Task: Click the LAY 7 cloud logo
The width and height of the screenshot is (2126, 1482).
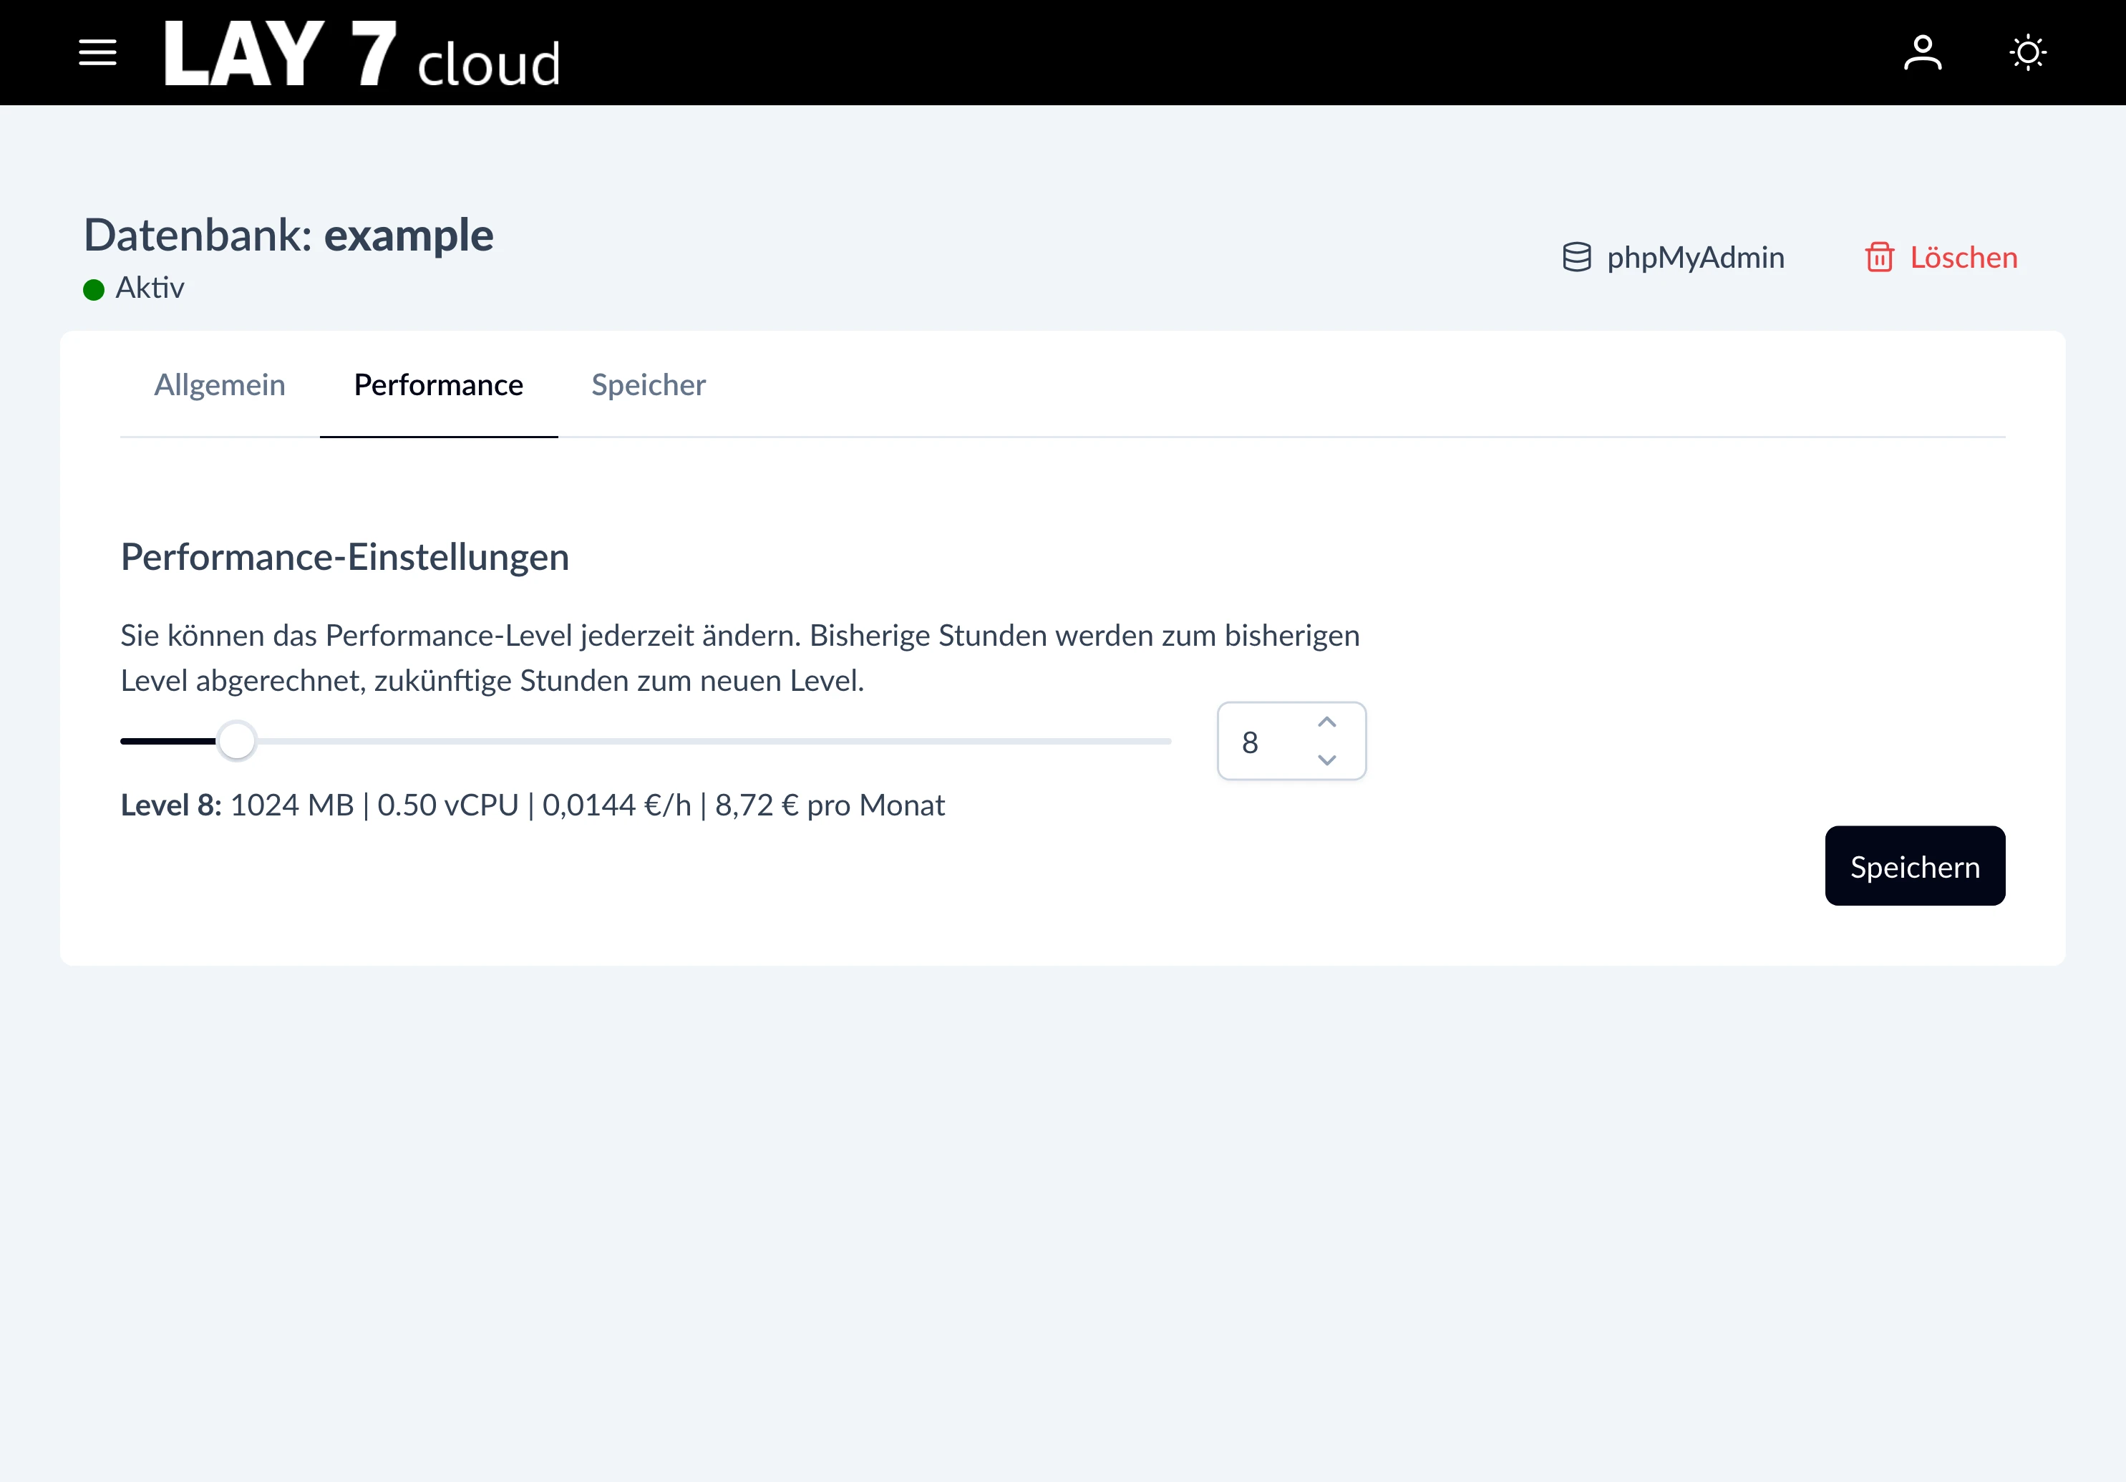Action: [362, 54]
